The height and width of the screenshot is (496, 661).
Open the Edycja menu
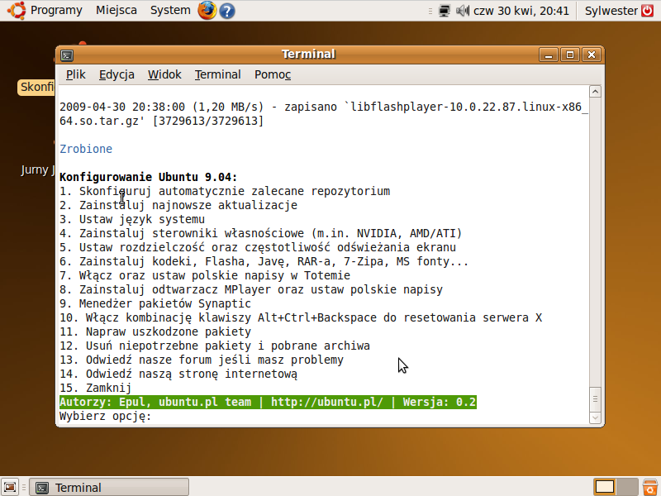point(117,74)
